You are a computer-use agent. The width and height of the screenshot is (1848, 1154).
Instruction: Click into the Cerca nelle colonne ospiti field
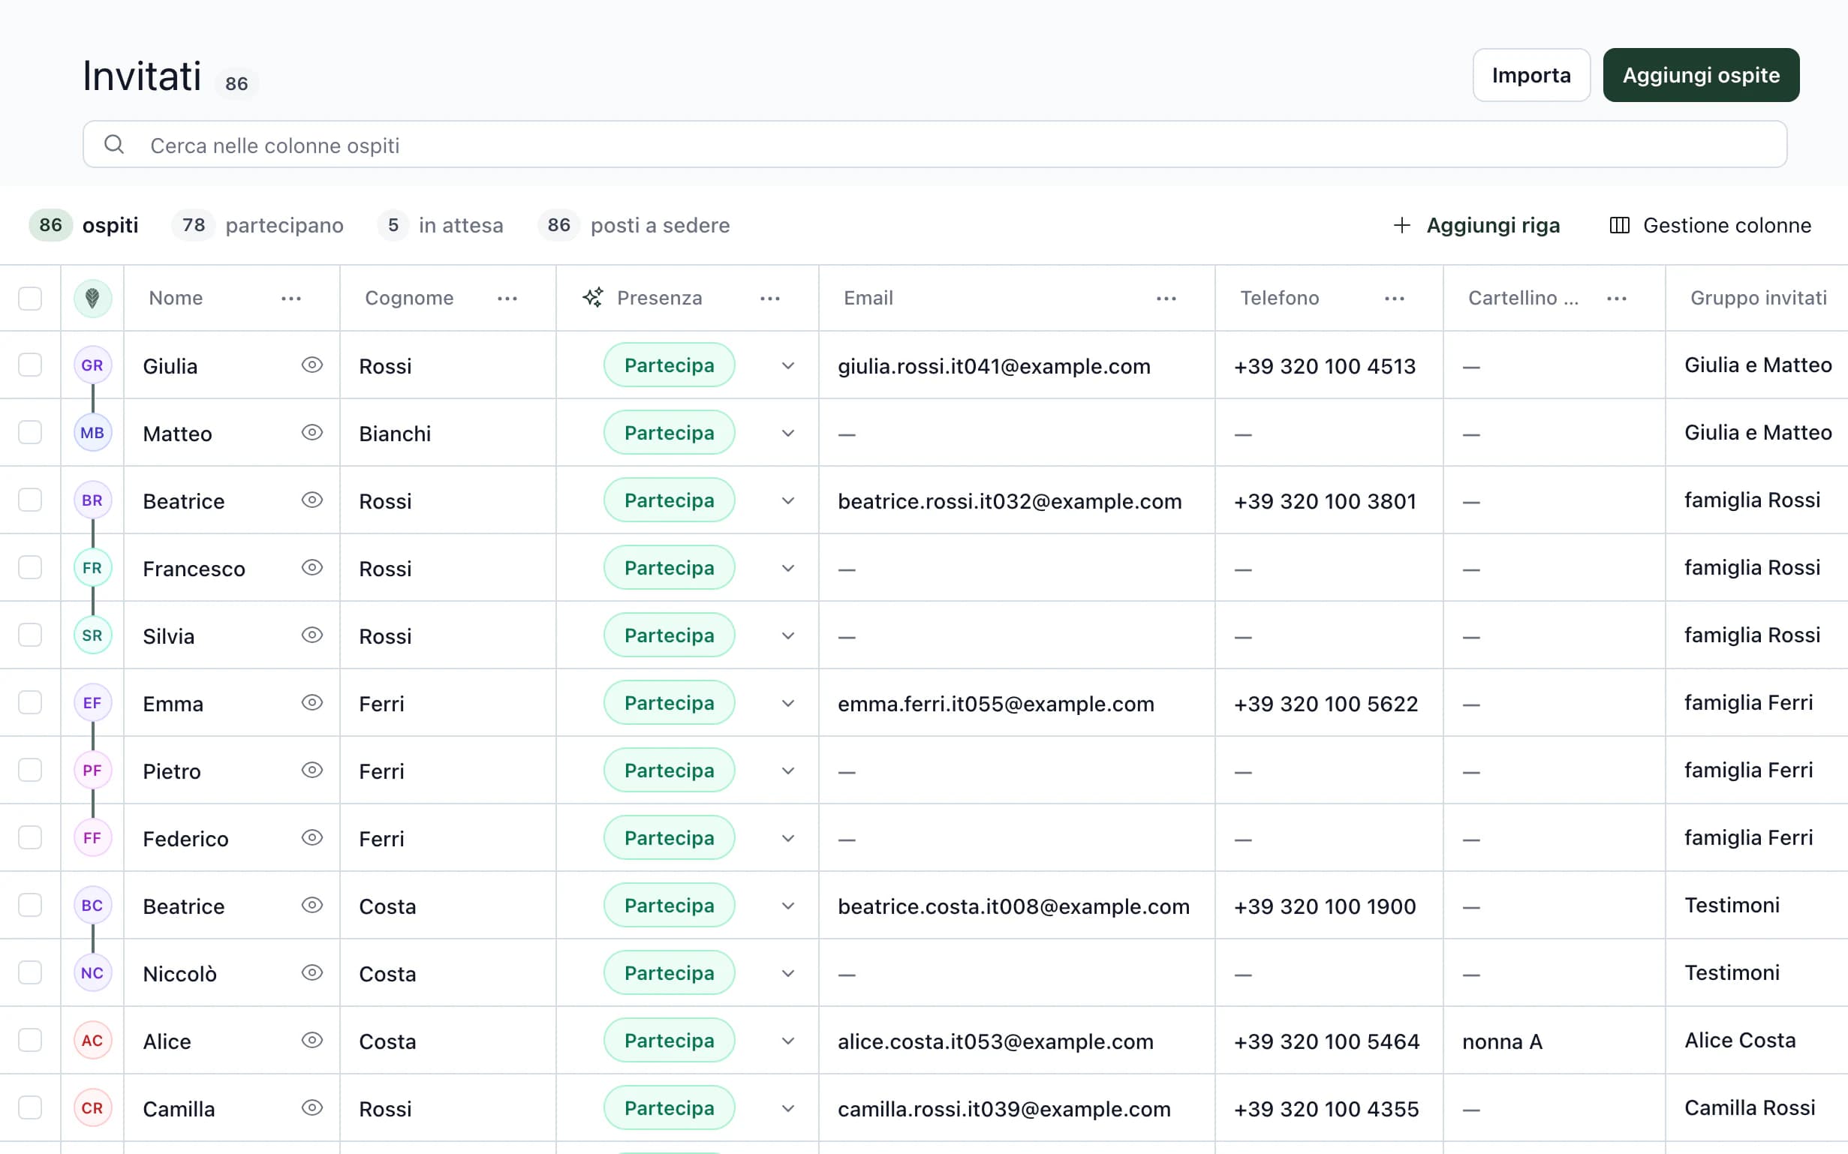935,144
